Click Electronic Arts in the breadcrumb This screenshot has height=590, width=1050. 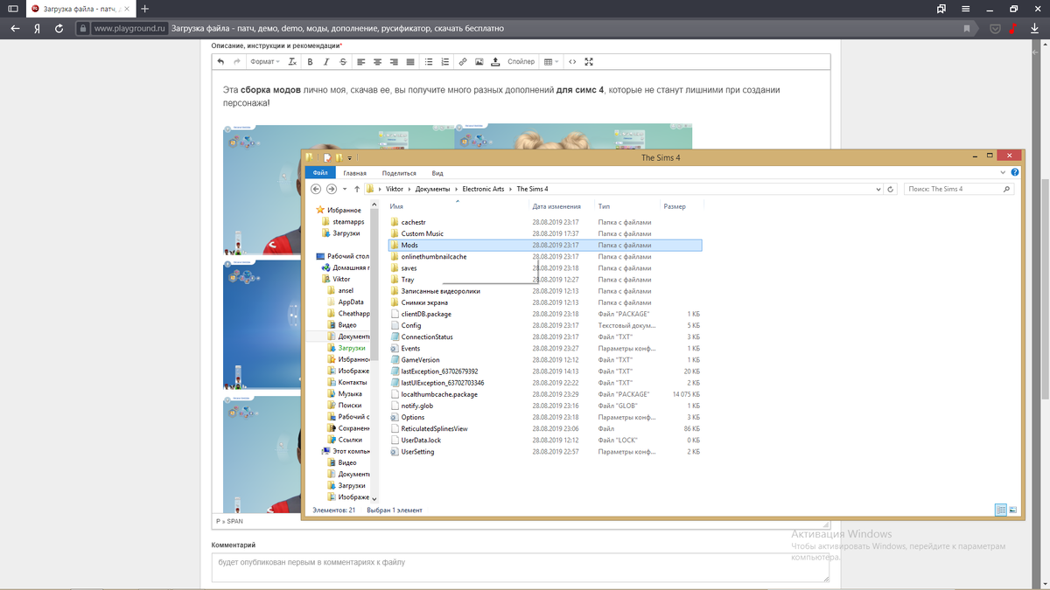pos(484,189)
